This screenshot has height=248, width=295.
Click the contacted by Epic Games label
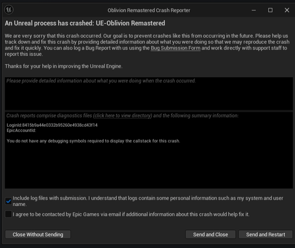pyautogui.click(x=131, y=214)
